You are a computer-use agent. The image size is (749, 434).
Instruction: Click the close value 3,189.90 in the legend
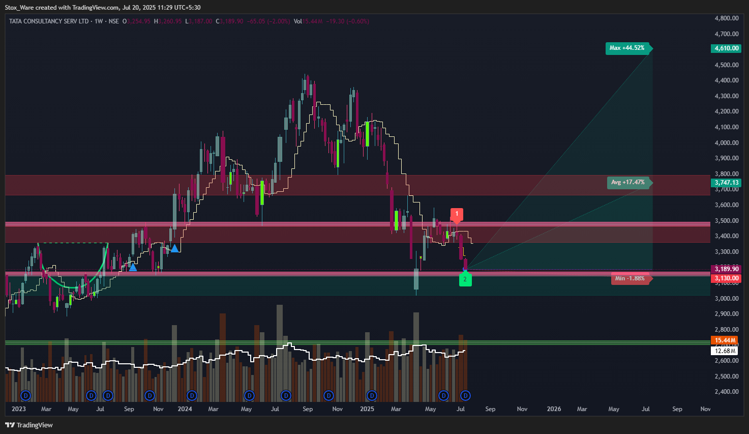click(x=231, y=21)
